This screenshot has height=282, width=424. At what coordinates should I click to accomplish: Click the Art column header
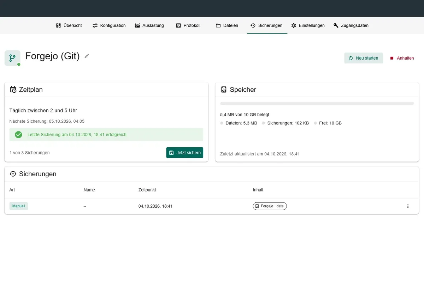click(12, 190)
